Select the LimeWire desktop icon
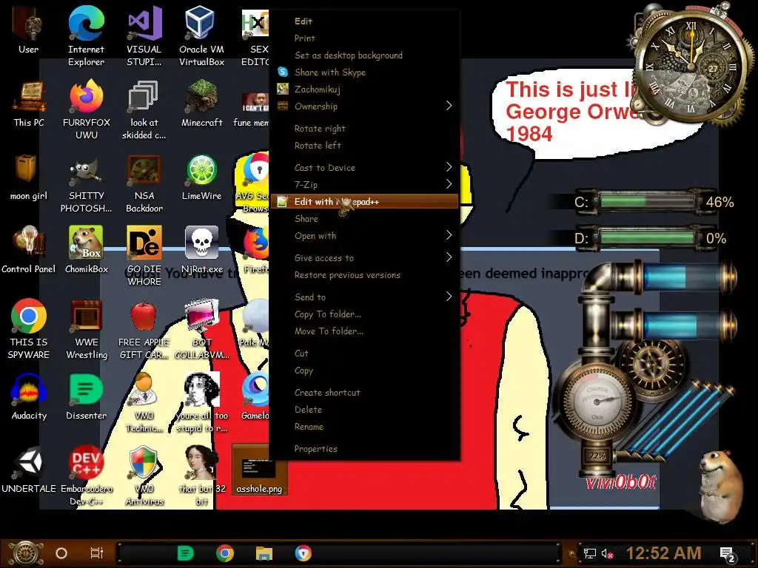The width and height of the screenshot is (758, 568). (201, 176)
